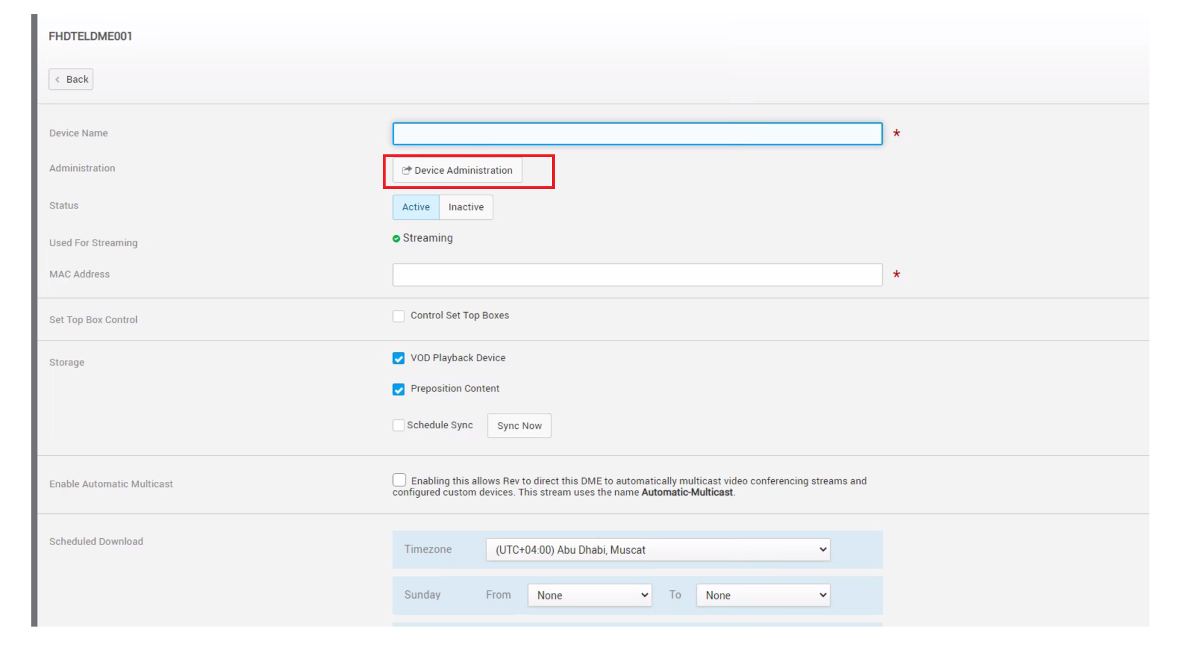Open the Sunday From dropdown

click(590, 595)
